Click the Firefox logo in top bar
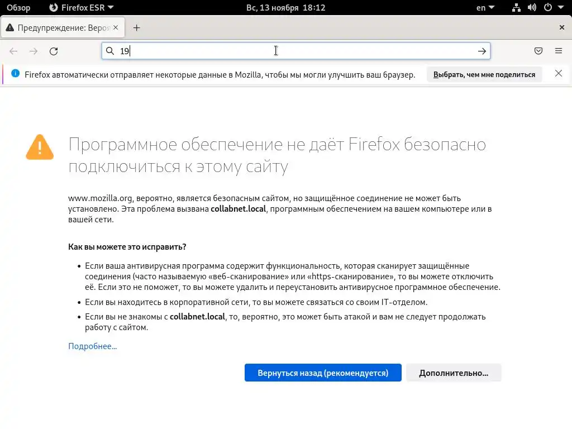This screenshot has width=572, height=429. point(54,7)
